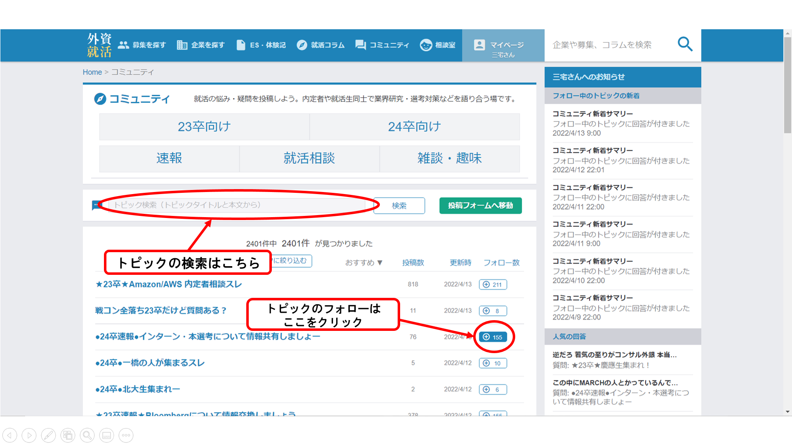The image size is (792, 445).
Task: Open コミュニティ menu in header
Action: (382, 45)
